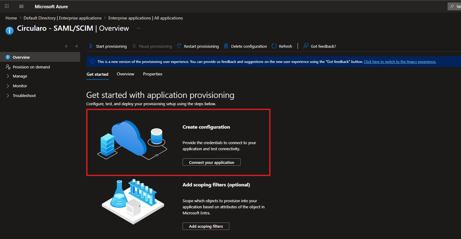Select Overview in the left navigation

point(40,57)
